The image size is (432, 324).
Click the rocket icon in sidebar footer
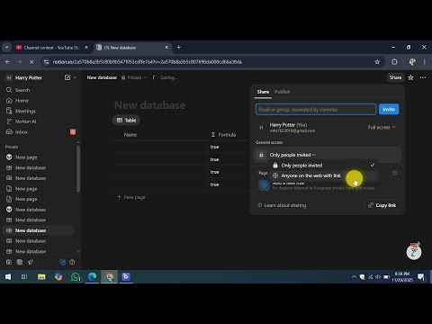click(x=31, y=262)
